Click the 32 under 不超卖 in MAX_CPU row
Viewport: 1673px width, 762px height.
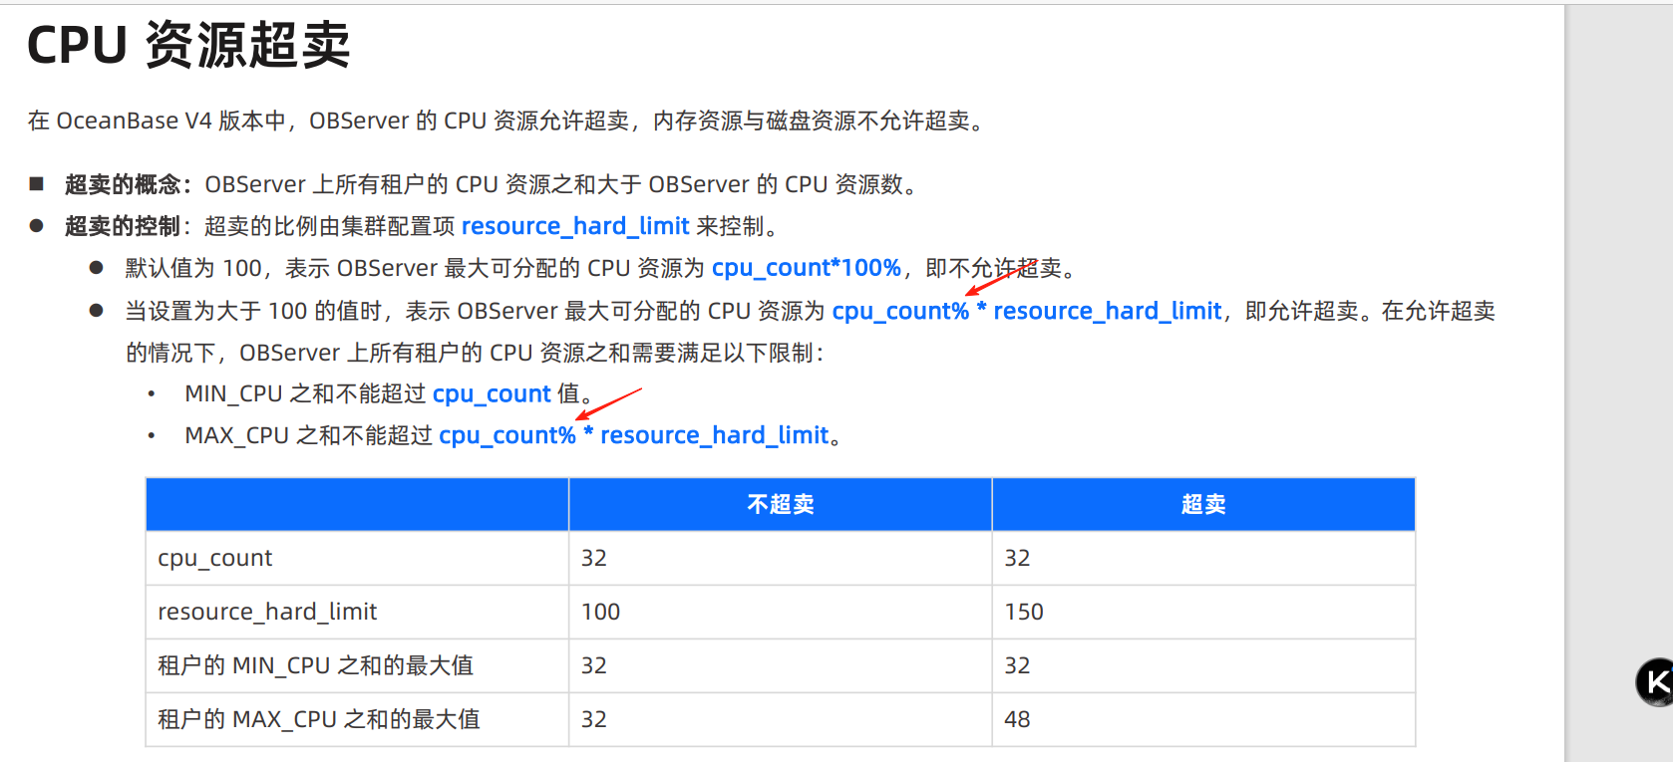tap(594, 719)
